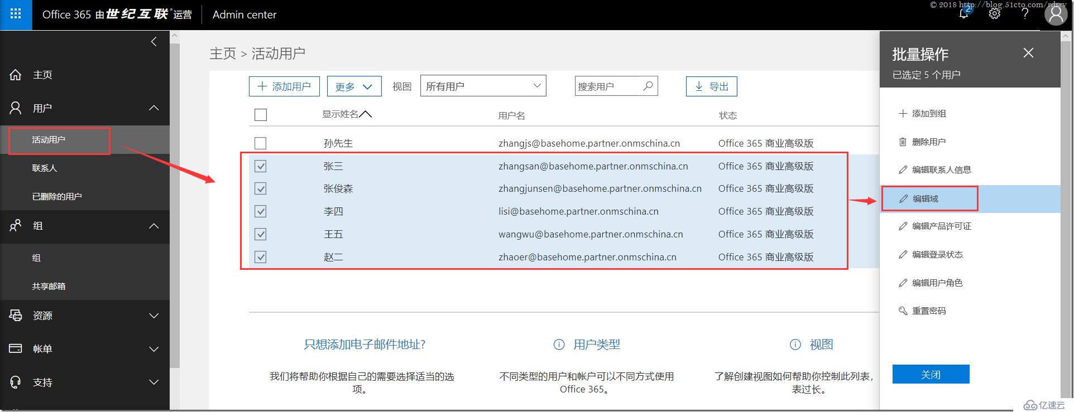The width and height of the screenshot is (1074, 412).
Task: Collapse the left navigation pane arrow
Action: coord(154,42)
